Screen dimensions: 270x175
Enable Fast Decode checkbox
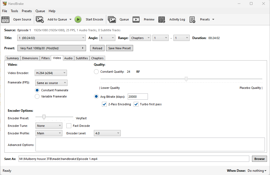pos(69,126)
